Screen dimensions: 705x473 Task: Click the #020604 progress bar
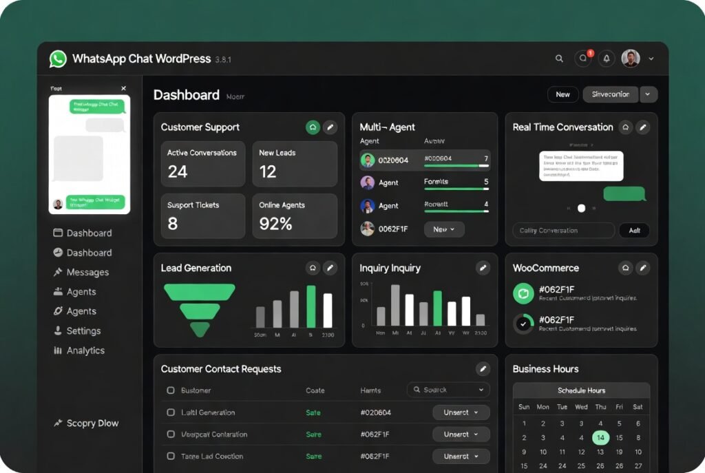coord(456,166)
